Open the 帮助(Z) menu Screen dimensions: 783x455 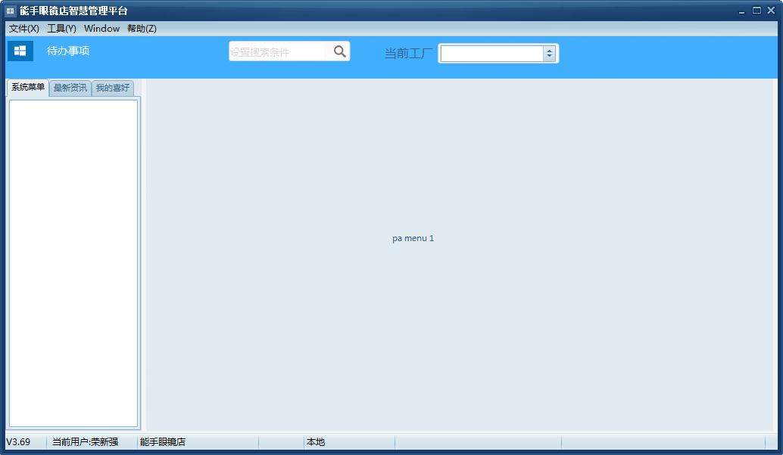[142, 29]
